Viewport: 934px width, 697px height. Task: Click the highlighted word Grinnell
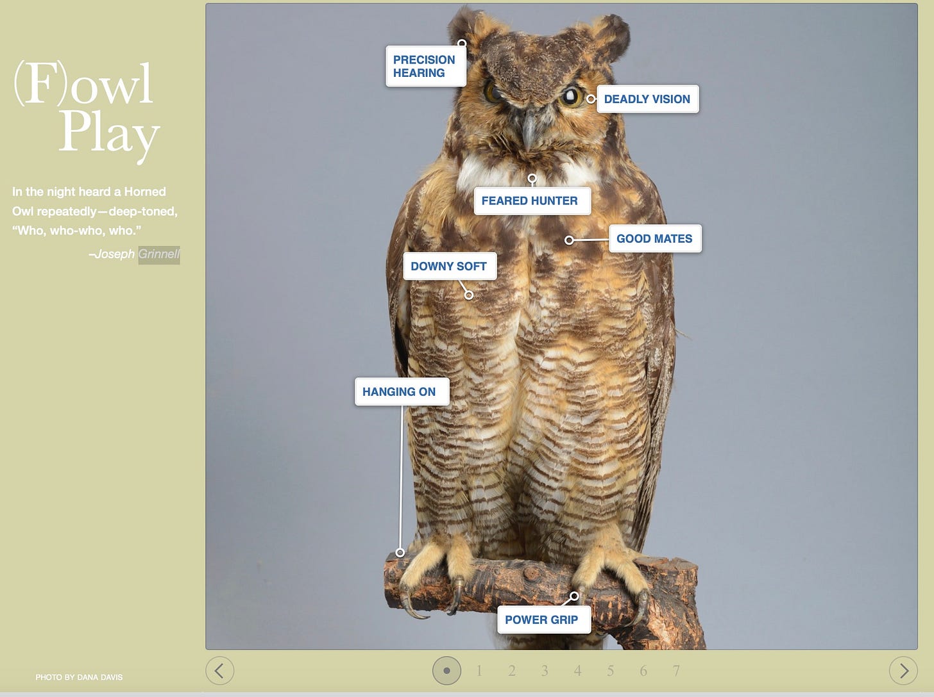159,254
